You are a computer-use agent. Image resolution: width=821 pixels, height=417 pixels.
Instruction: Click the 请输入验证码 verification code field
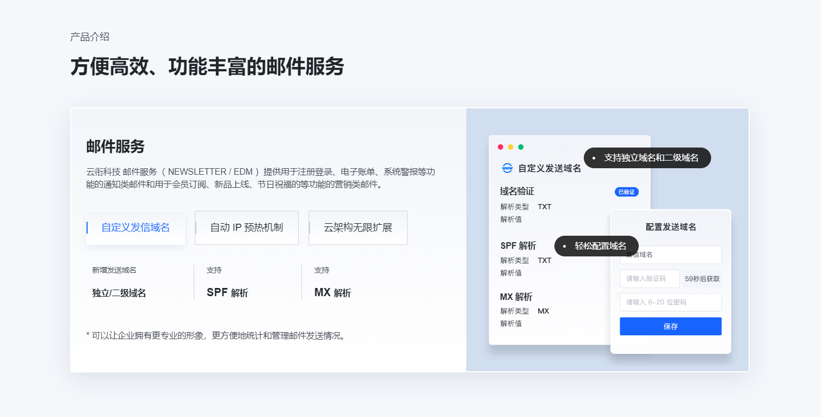(x=650, y=279)
